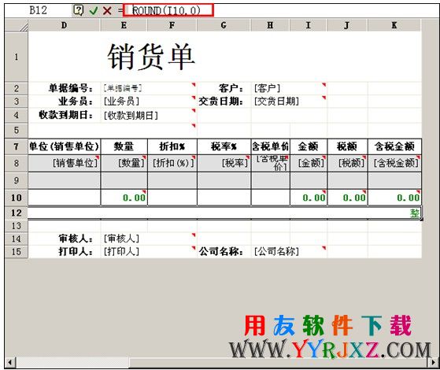Viewport: 440px width, 370px height.
Task: Click the [收款到期日] field cell
Action: point(149,115)
